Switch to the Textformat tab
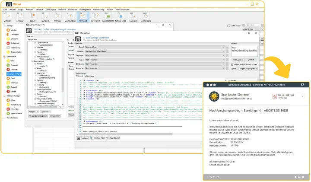Image resolution: width=311 pixels, height=182 pixels. tap(79, 76)
